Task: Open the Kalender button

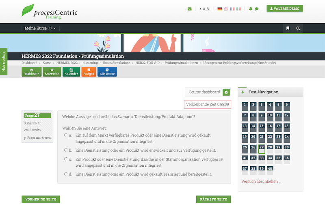Action: tap(71, 72)
